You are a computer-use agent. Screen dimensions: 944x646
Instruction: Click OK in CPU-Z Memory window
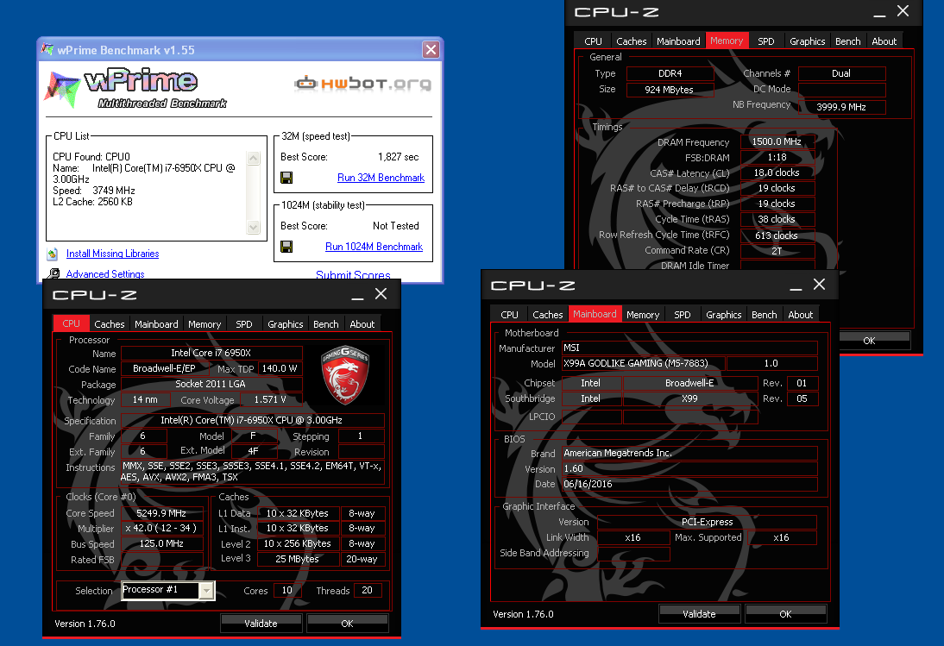click(869, 341)
